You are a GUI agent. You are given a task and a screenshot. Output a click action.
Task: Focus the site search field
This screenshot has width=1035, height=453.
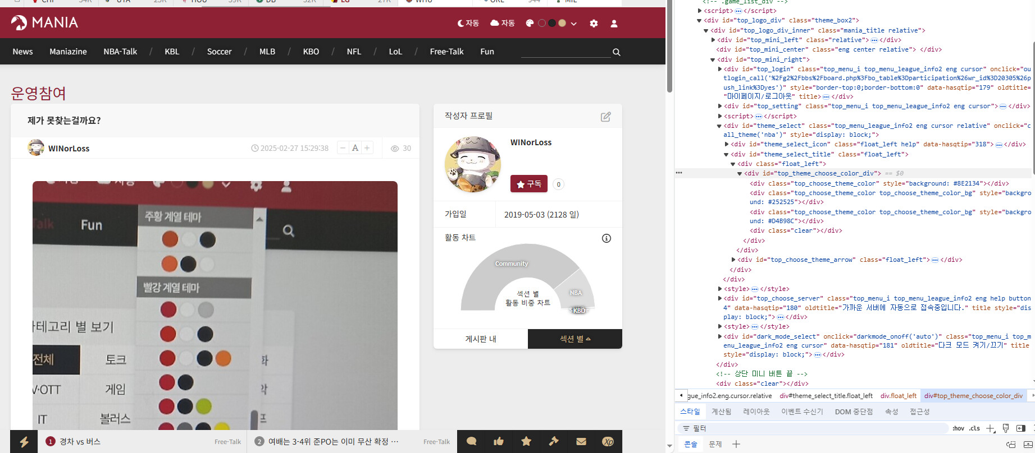point(566,52)
